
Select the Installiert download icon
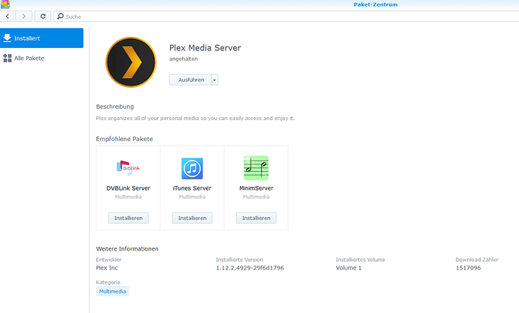tap(7, 38)
